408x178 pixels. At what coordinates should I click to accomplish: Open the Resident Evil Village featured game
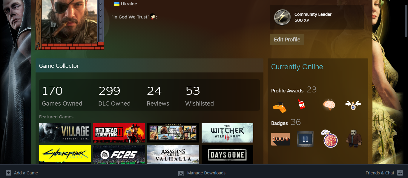click(x=65, y=133)
